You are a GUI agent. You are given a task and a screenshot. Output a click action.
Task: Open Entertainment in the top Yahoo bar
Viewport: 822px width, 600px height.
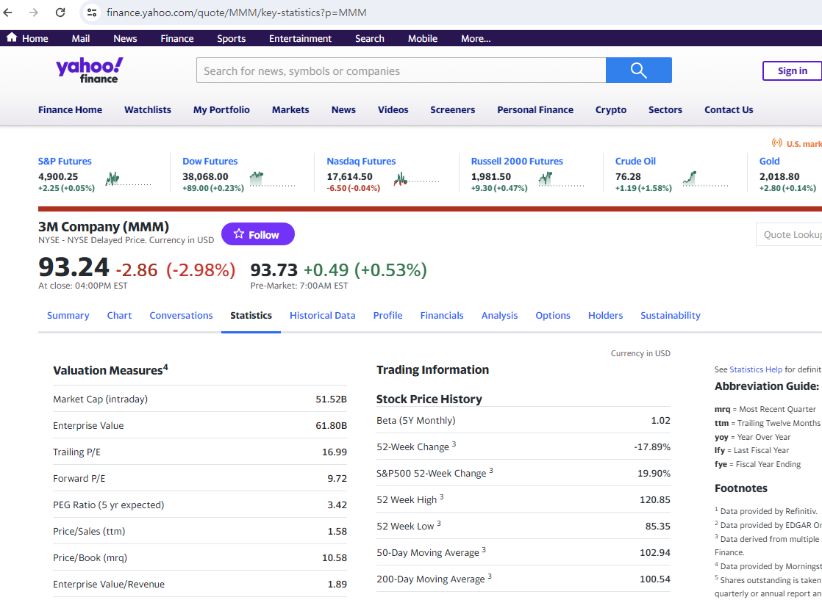pyautogui.click(x=301, y=38)
